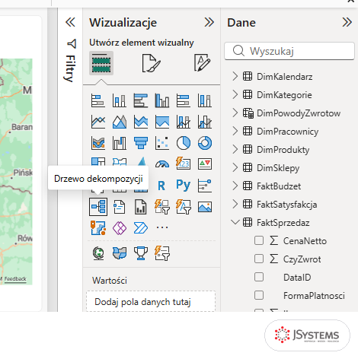Expand the Filtry pane
This screenshot has height=359, width=358.
pyautogui.click(x=70, y=22)
